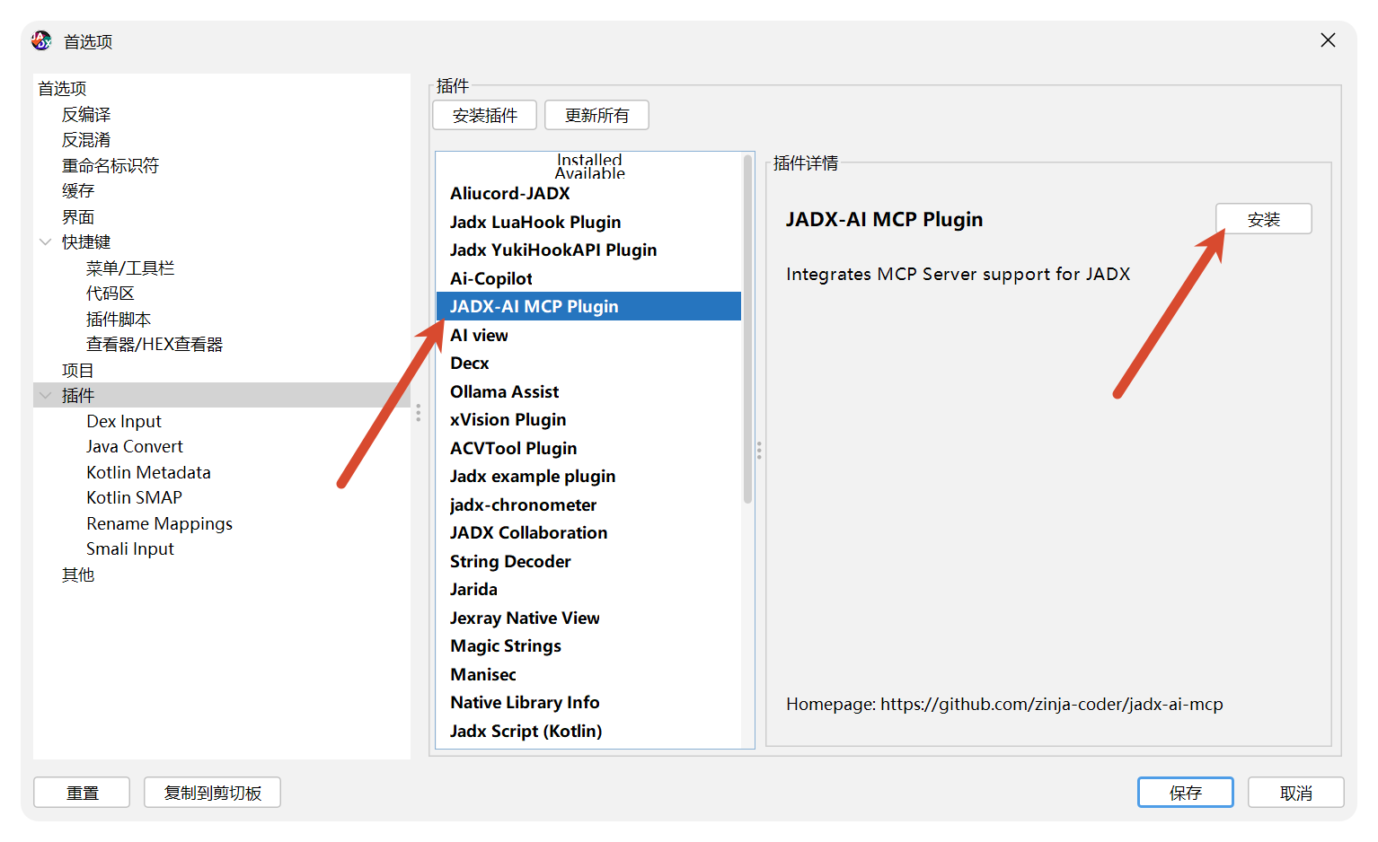Viewport: 1378px width, 842px height.
Task: Close the preferences dialog window
Action: pos(1328,40)
